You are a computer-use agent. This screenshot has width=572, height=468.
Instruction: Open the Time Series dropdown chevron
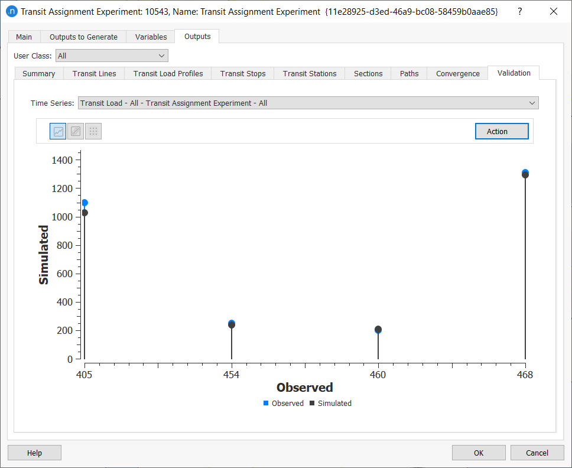[x=532, y=102]
